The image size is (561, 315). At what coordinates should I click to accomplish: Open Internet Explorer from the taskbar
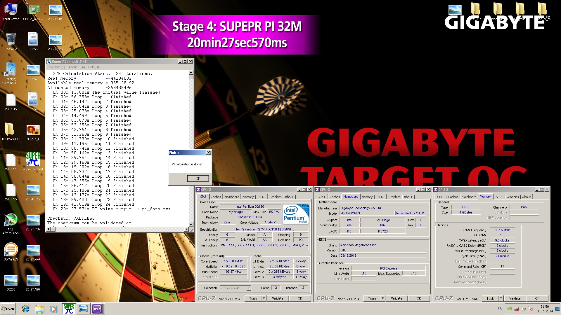tap(25, 309)
